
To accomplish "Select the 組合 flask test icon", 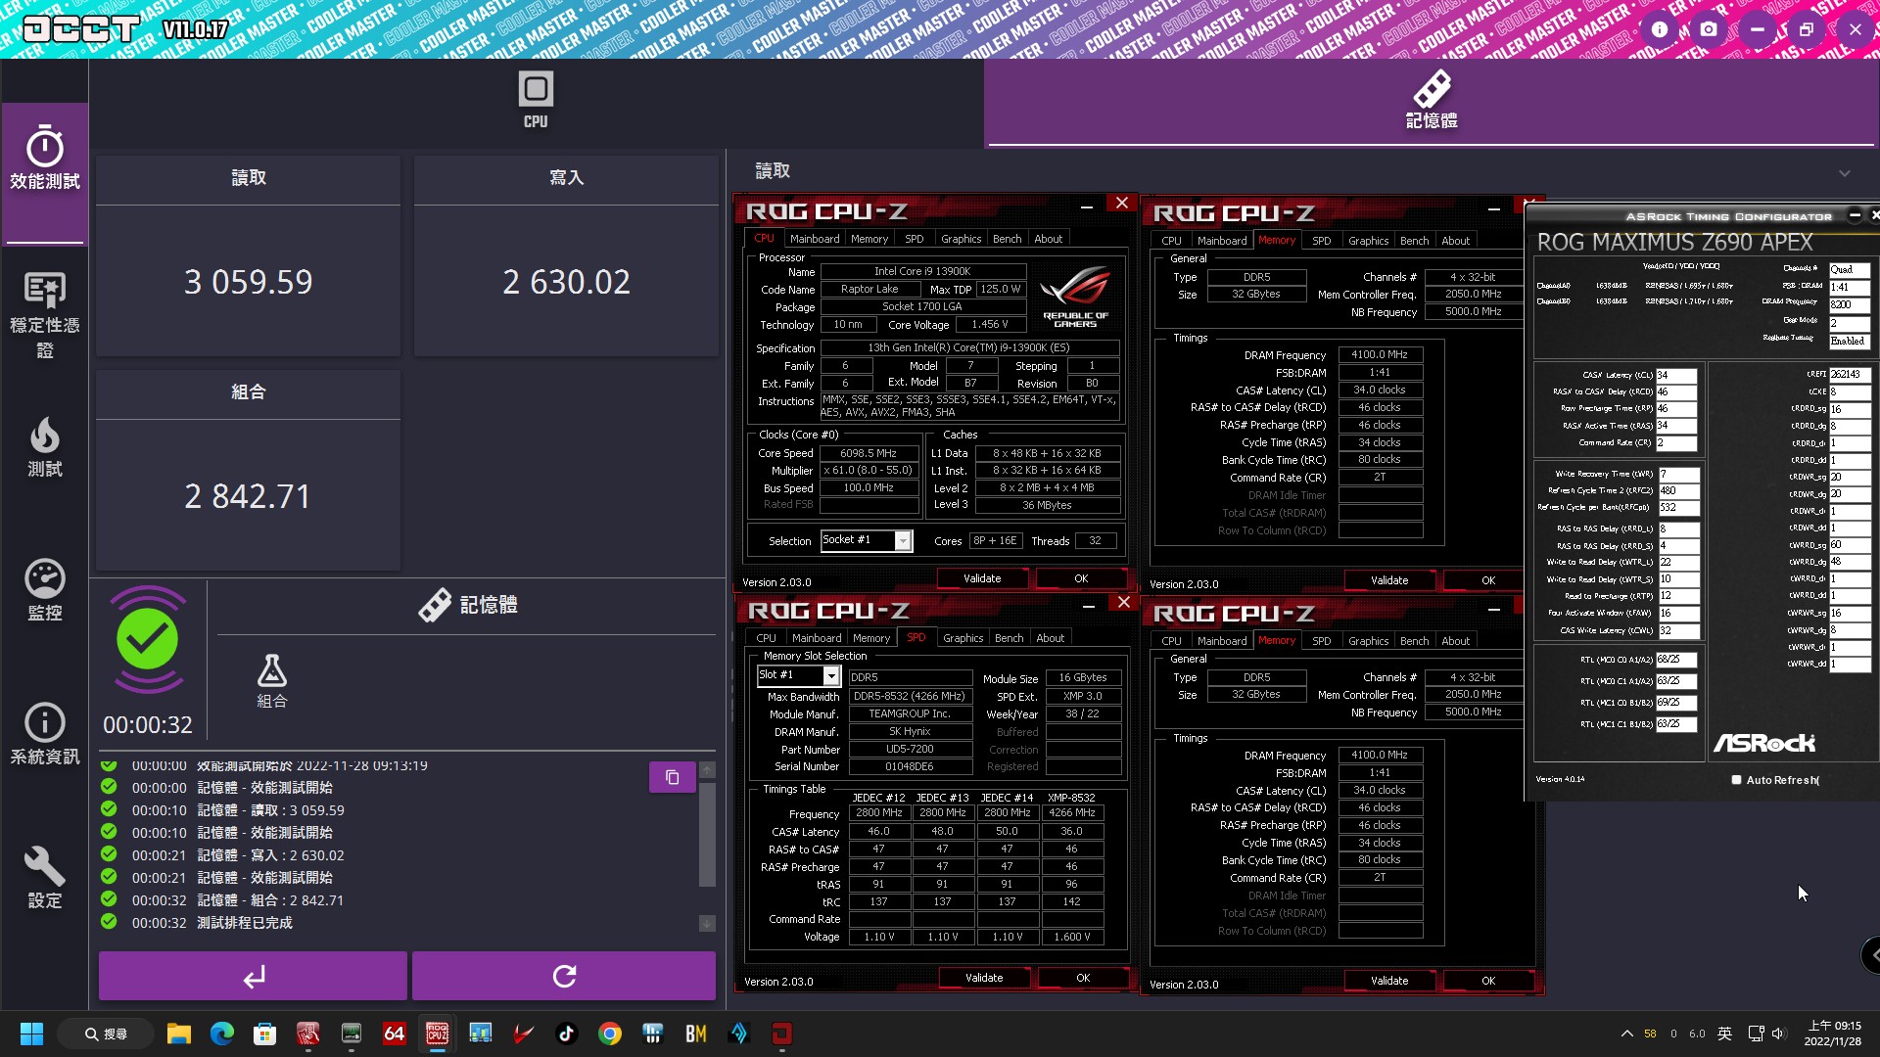I will (x=272, y=681).
